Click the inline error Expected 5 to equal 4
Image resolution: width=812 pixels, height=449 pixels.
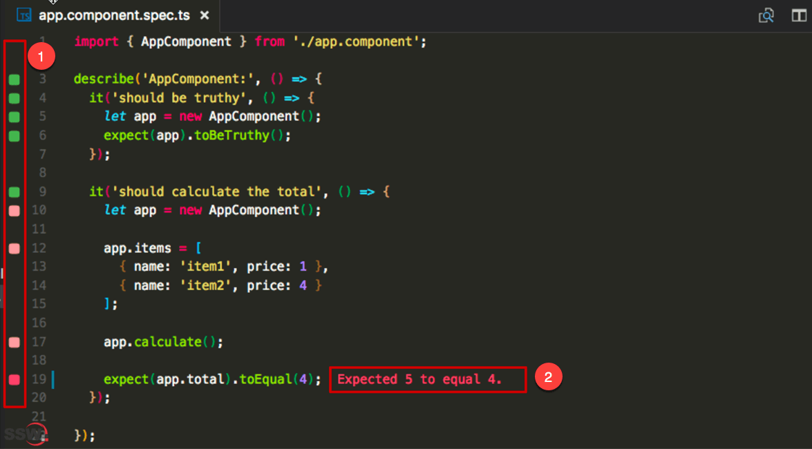[x=427, y=379]
